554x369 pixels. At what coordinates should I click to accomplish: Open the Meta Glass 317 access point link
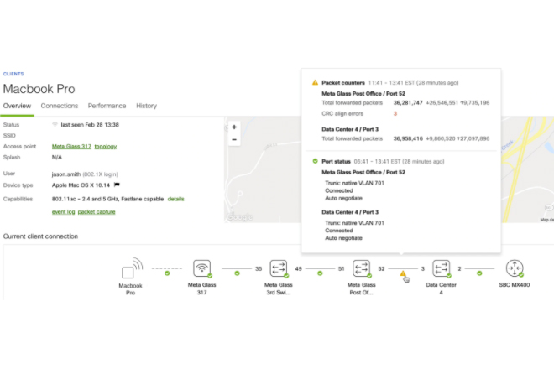[x=71, y=146]
